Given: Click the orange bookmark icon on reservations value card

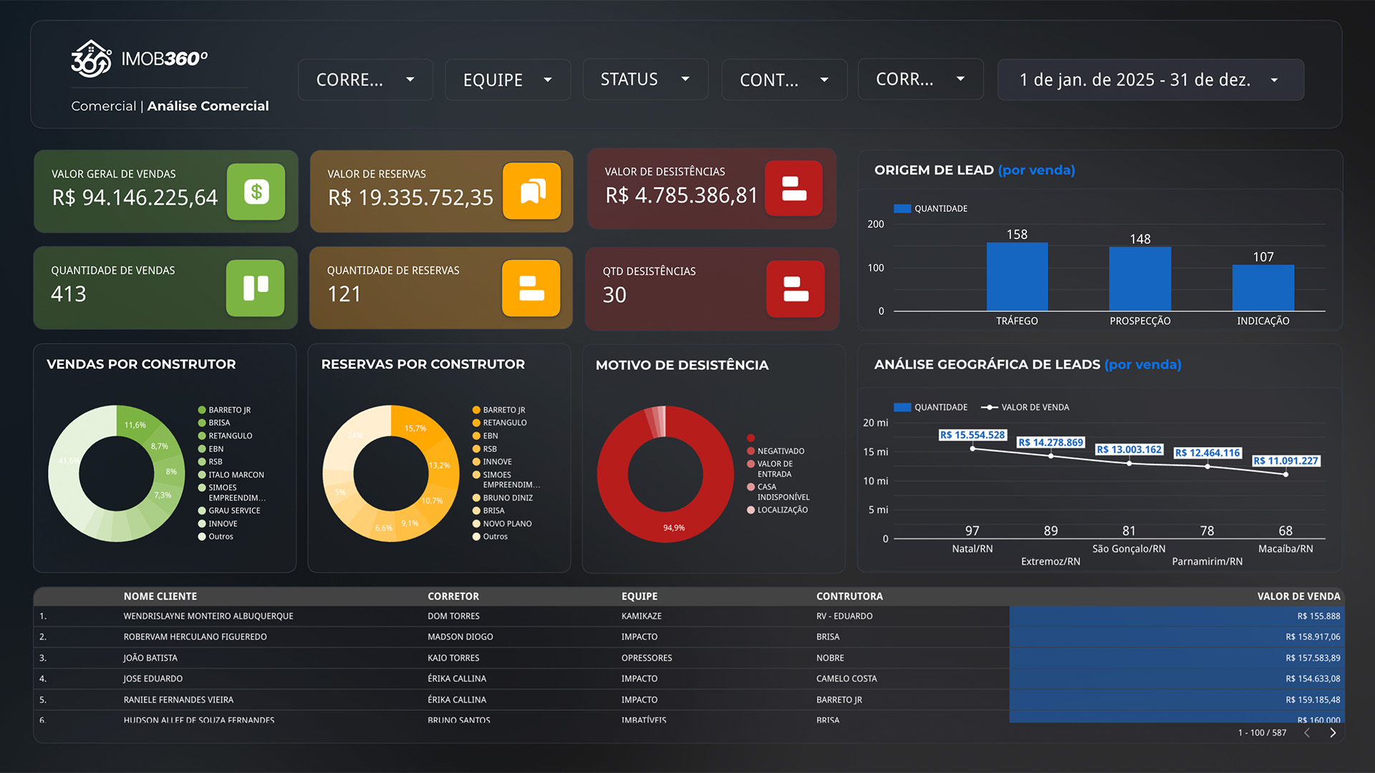Looking at the screenshot, I should (x=531, y=191).
